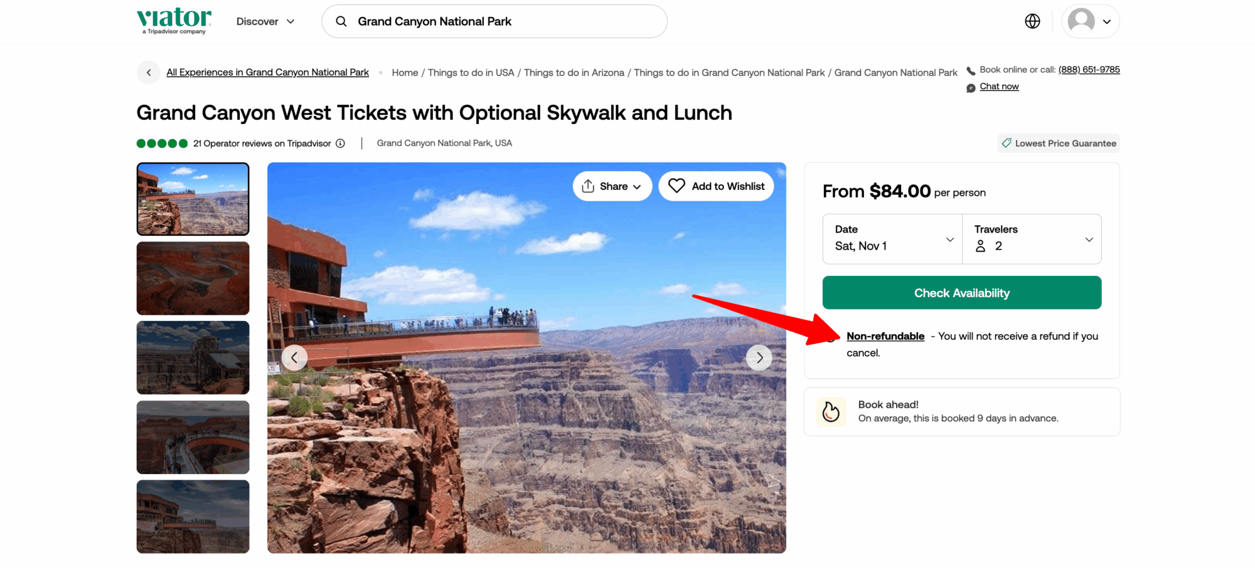
Task: Open the user profile avatar menu
Action: 1090,21
